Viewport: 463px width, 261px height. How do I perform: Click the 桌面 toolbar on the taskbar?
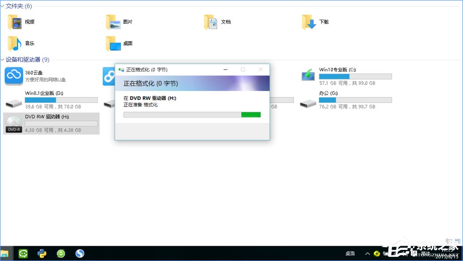tap(350, 254)
